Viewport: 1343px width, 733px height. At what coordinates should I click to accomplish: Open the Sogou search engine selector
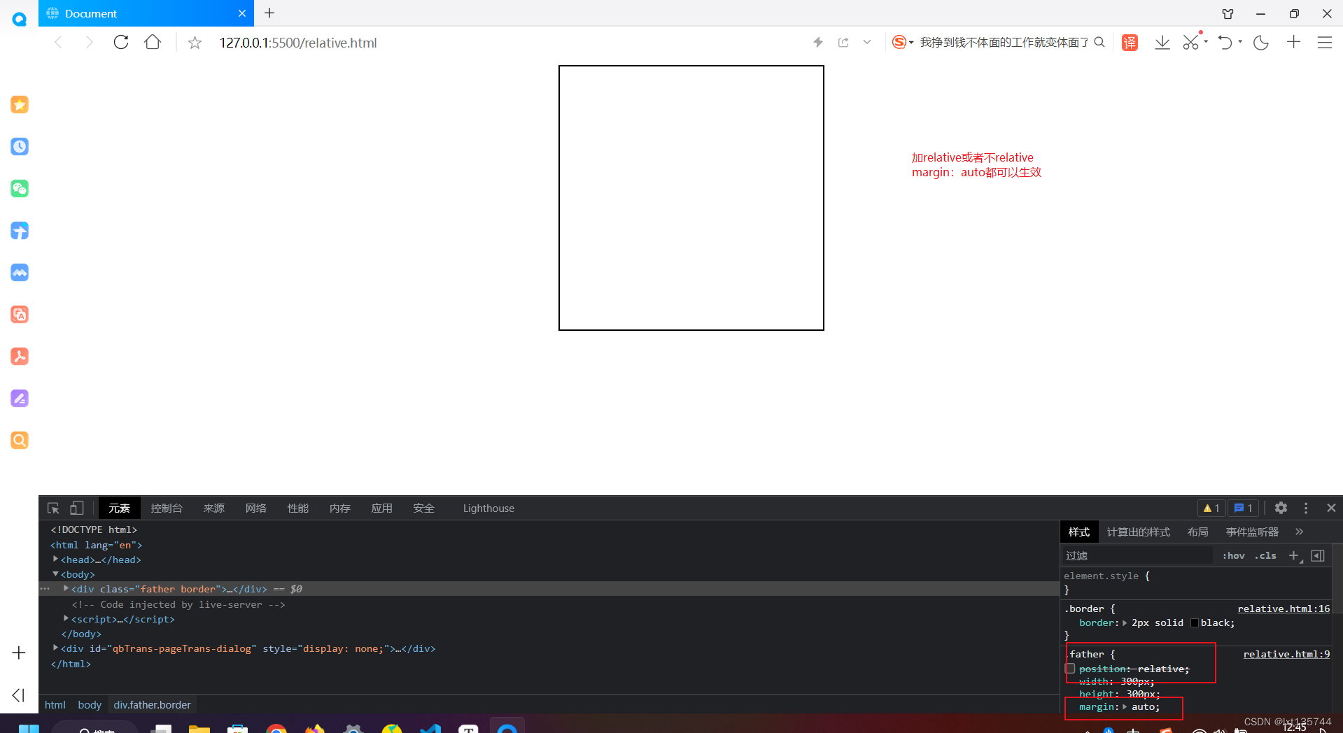click(x=903, y=43)
